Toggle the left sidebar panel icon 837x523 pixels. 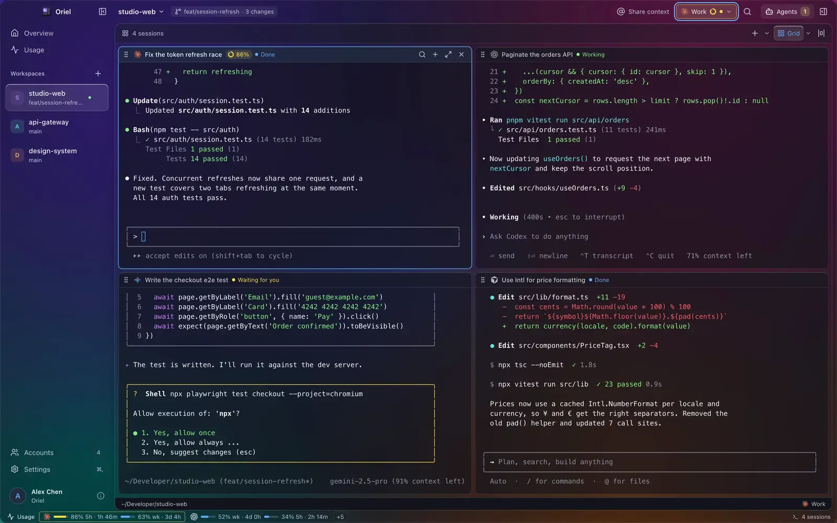103,12
